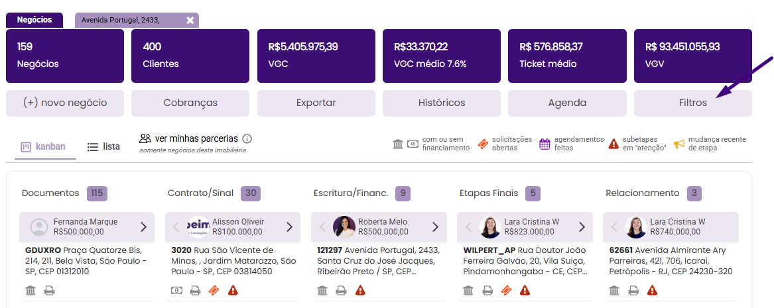The height and width of the screenshot is (308, 774).
Task: Move Alisson Oliveir deal to previous stage
Action: (176, 227)
